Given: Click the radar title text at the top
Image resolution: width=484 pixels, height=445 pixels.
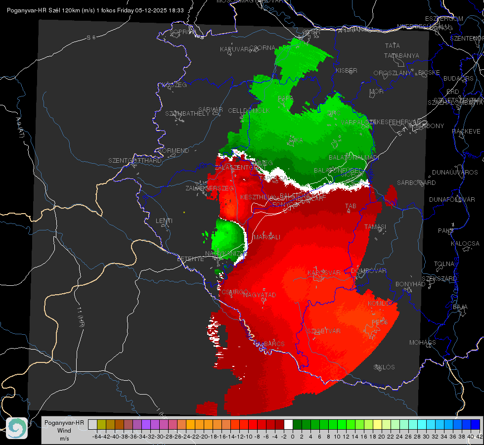Looking at the screenshot, I should 95,10.
